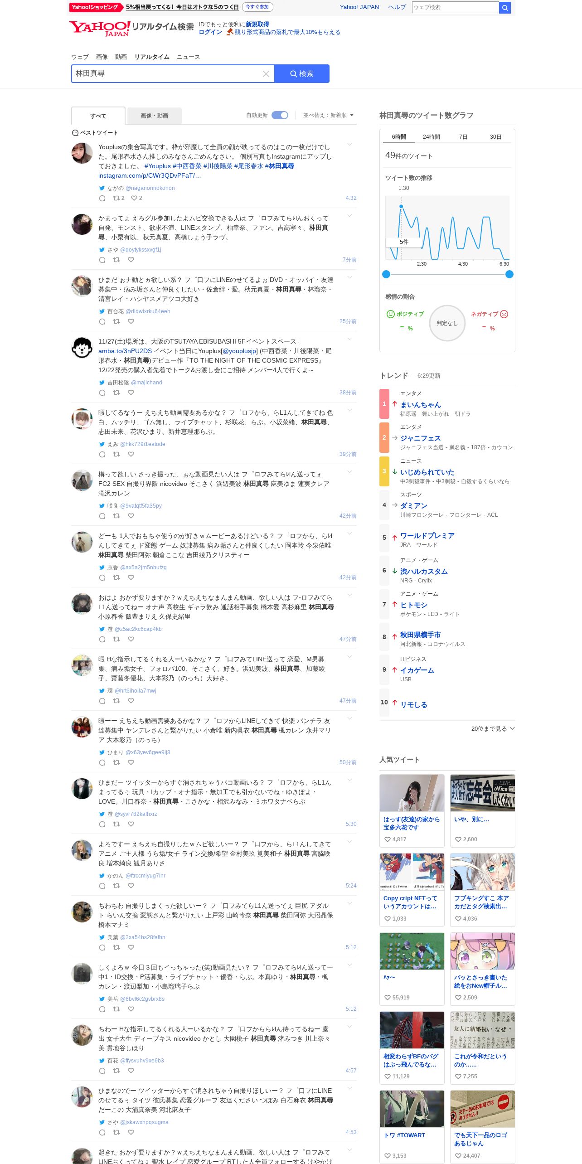Select the 7日 graph tab
The width and height of the screenshot is (582, 1164).
click(463, 137)
